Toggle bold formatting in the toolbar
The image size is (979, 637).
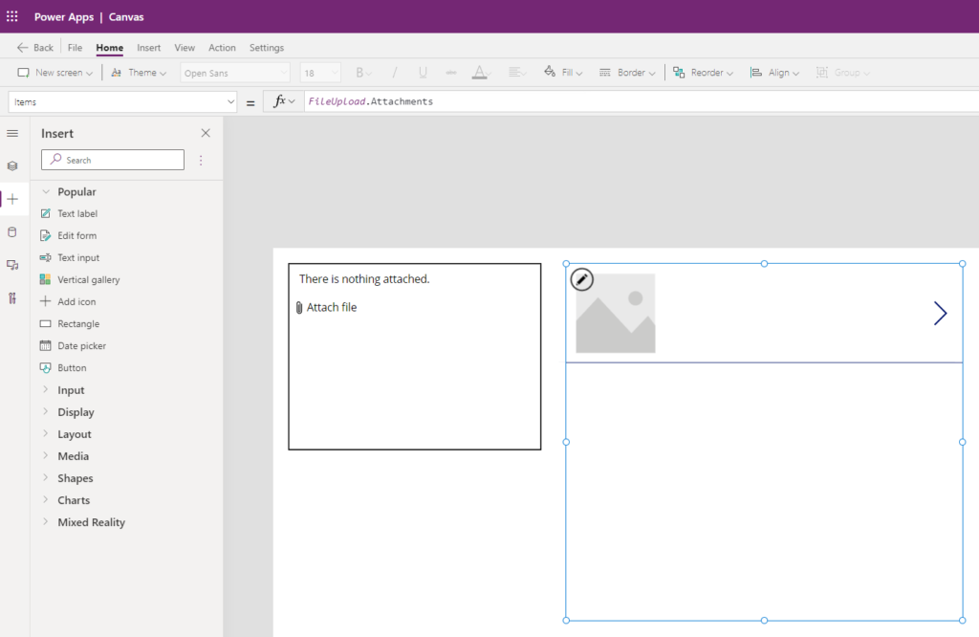tap(360, 72)
